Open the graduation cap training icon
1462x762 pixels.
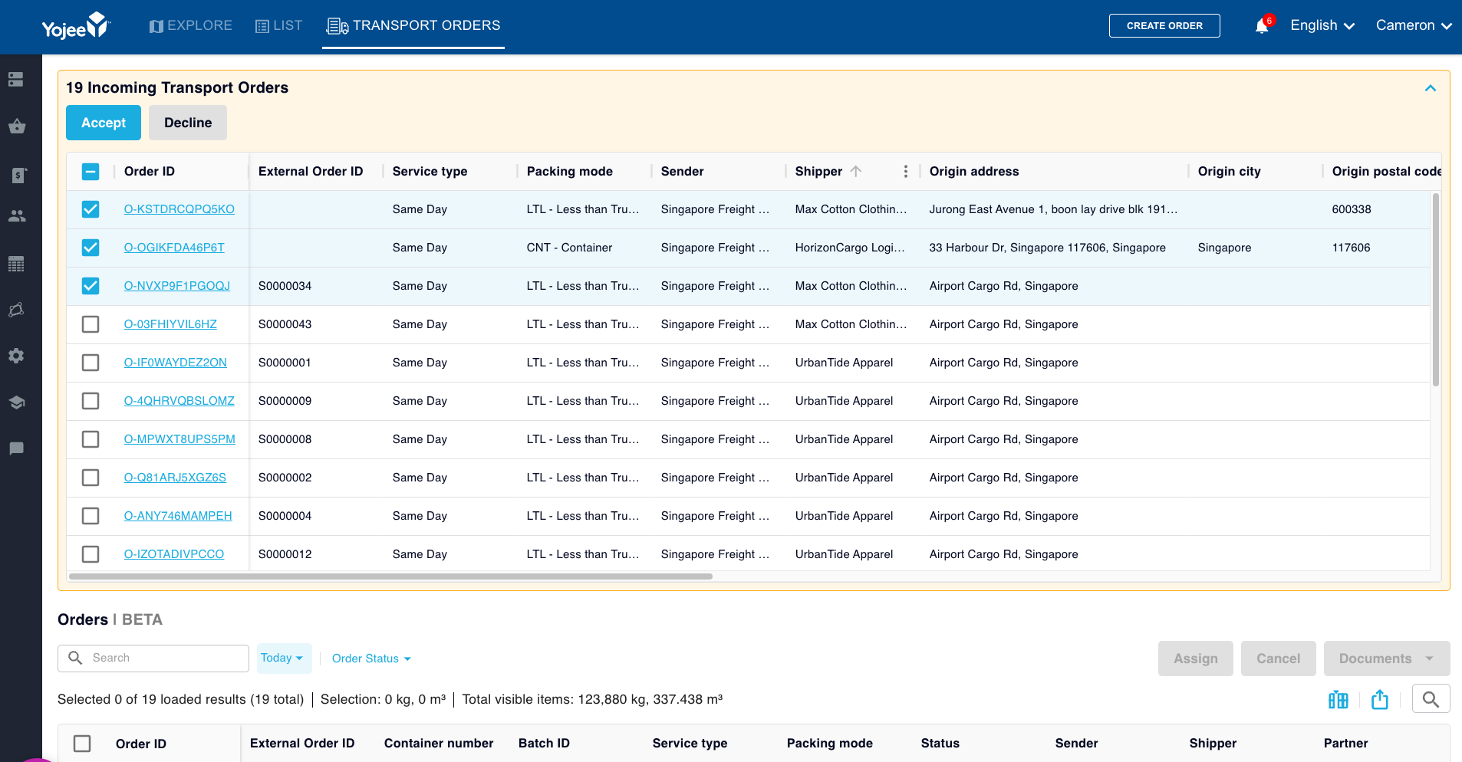pos(16,402)
